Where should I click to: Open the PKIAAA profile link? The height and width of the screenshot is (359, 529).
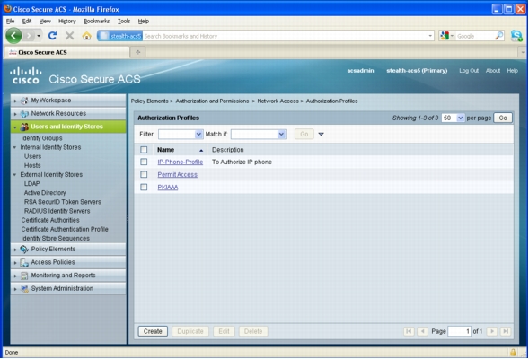[x=168, y=187]
